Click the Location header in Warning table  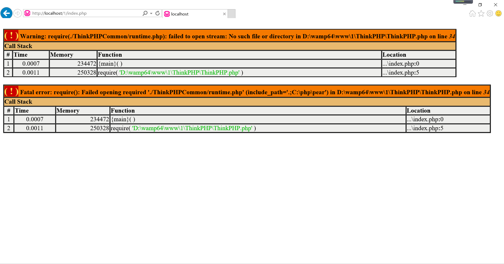[394, 55]
